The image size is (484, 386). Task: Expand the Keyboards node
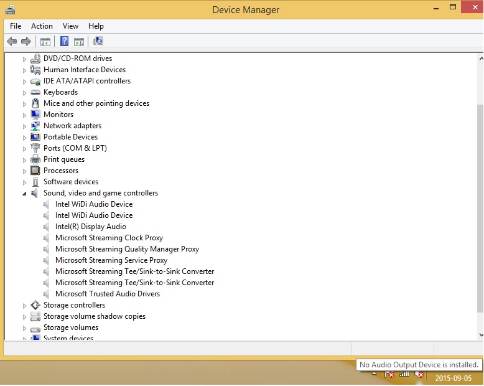24,93
